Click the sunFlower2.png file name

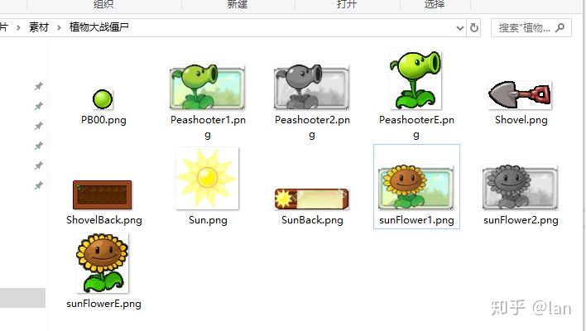521,220
